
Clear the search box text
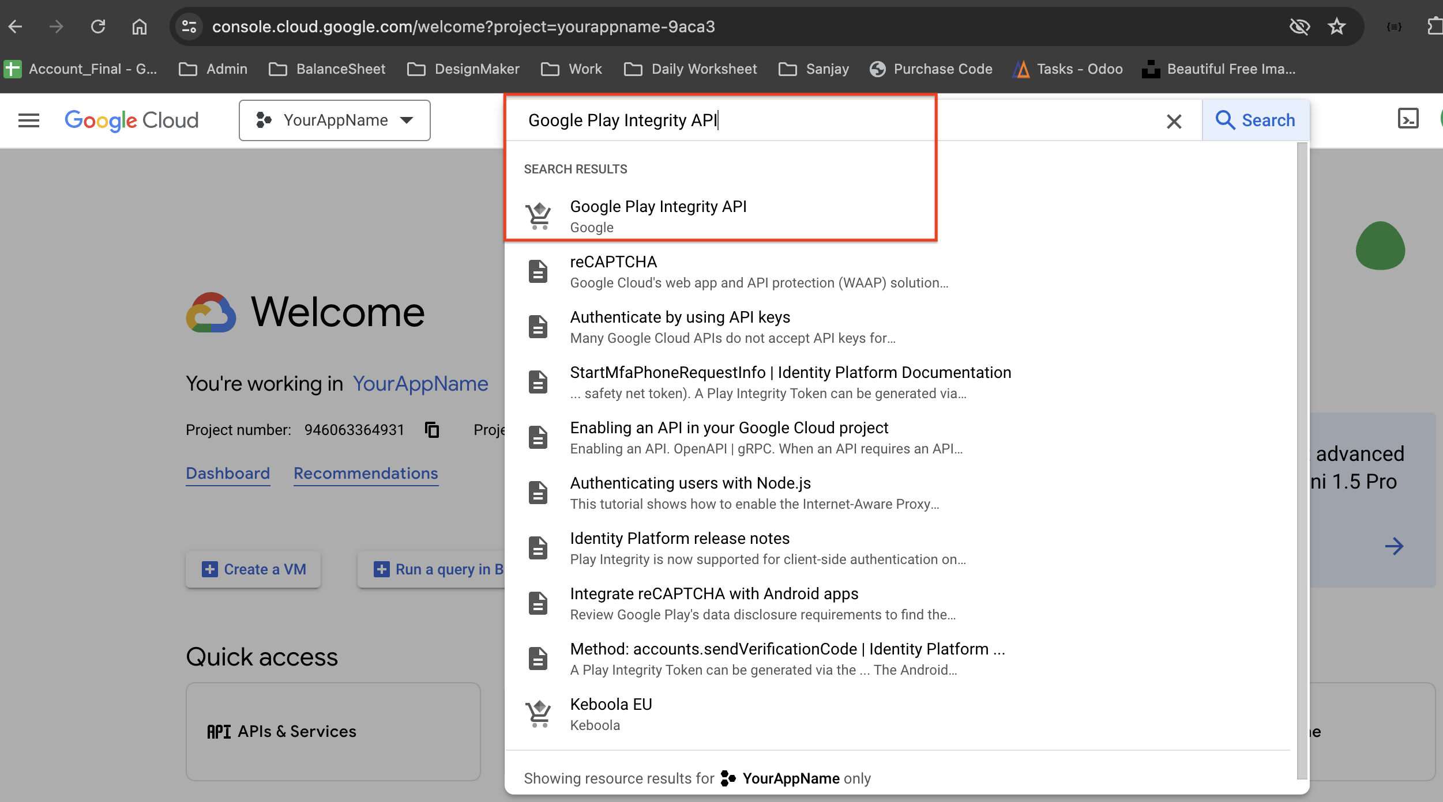pyautogui.click(x=1174, y=121)
